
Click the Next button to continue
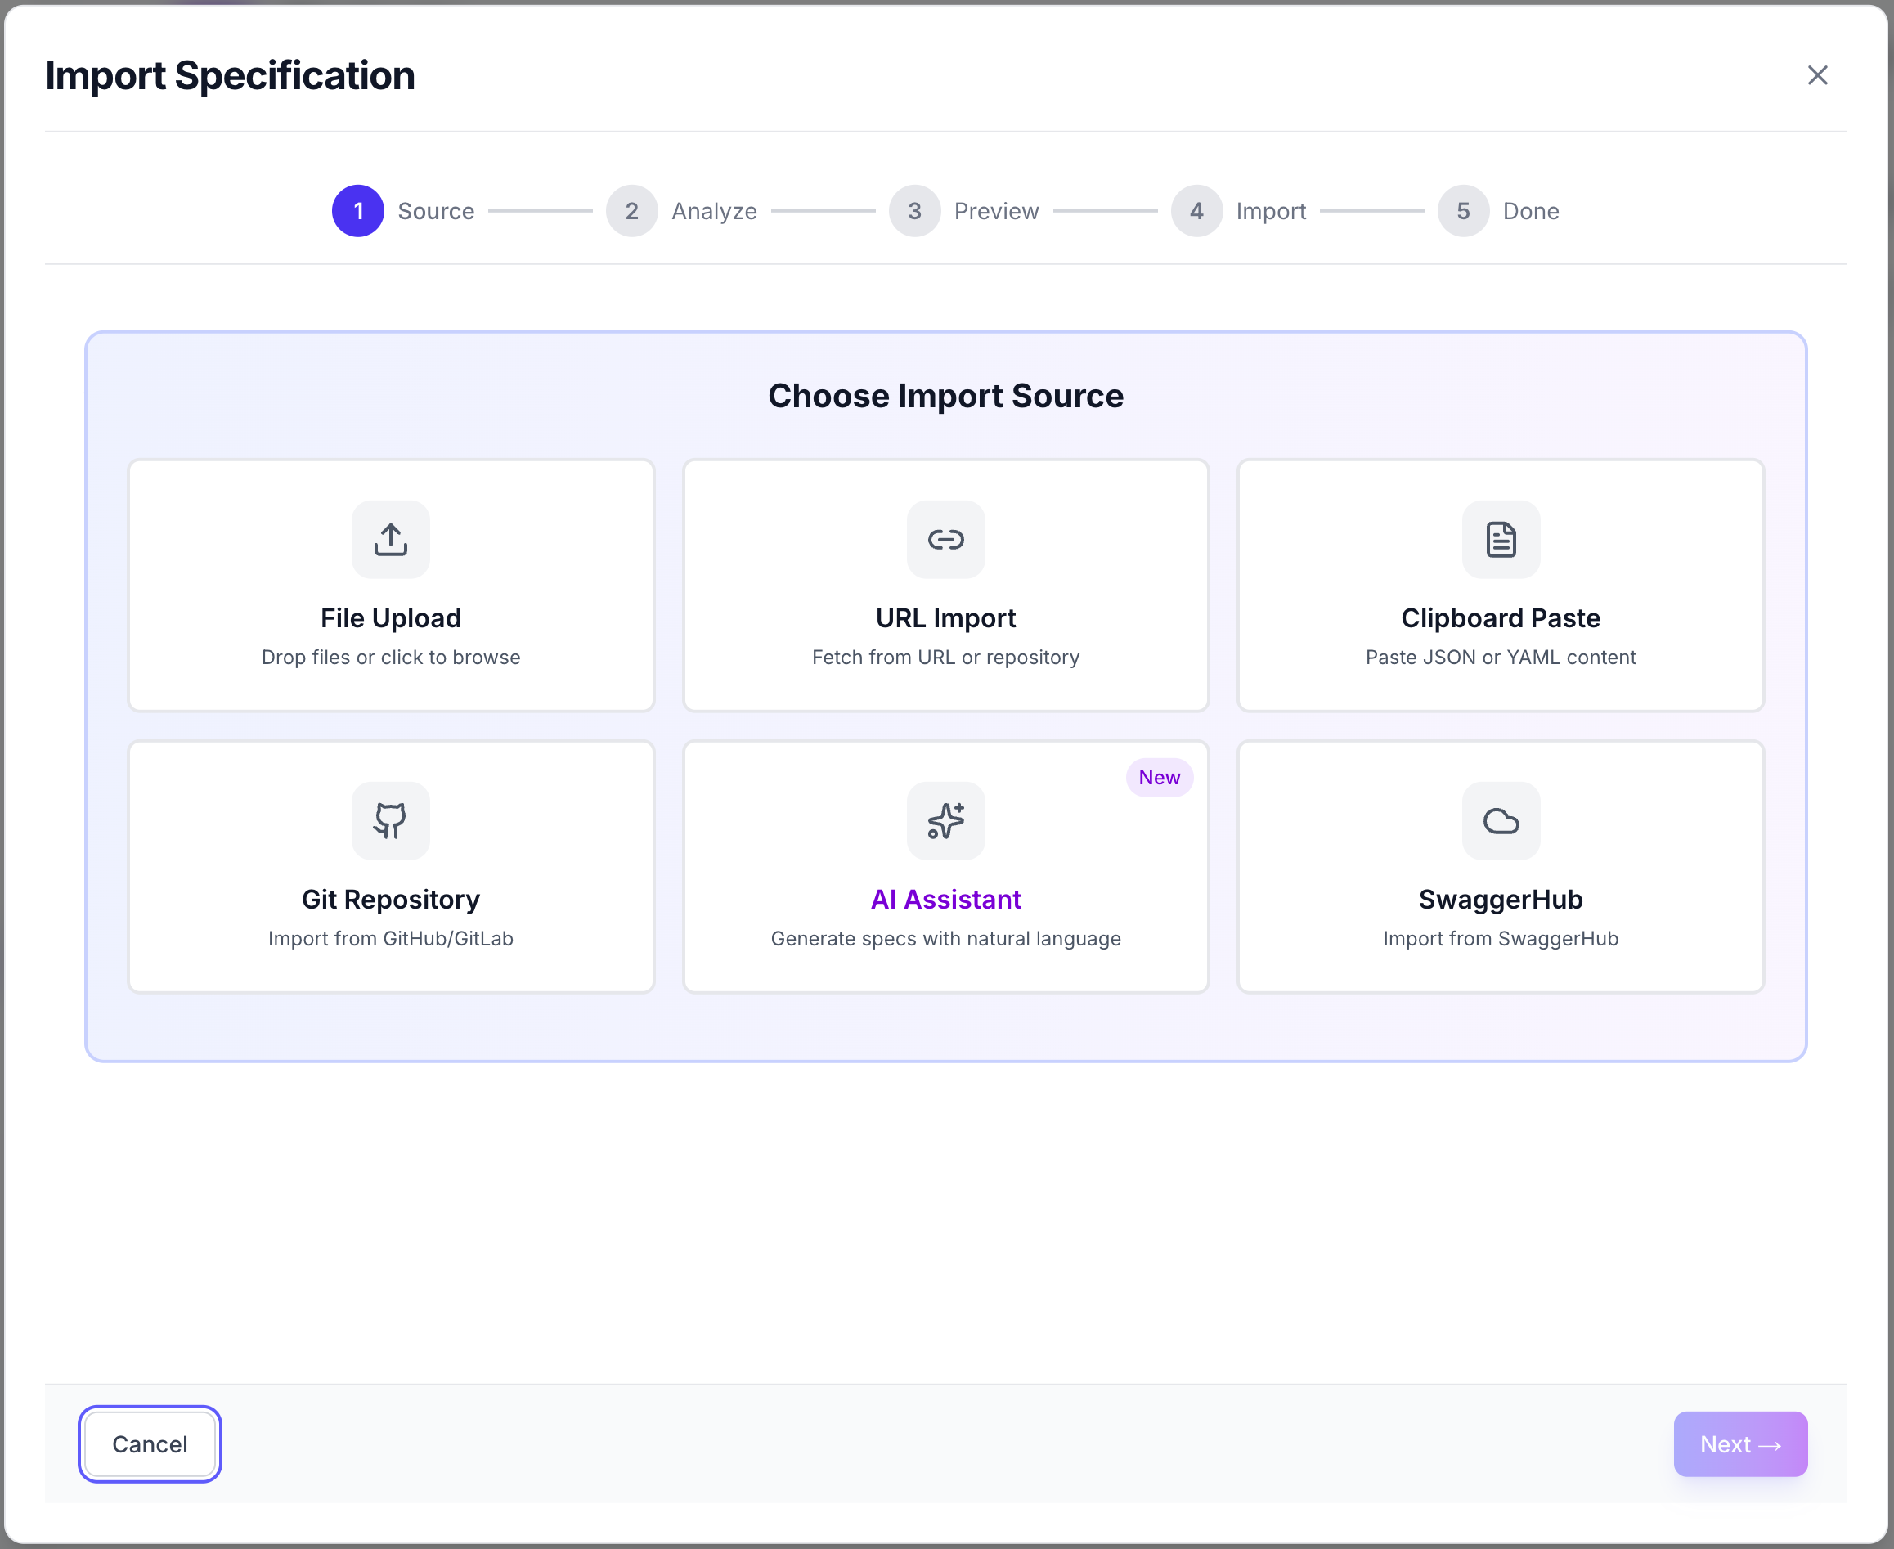coord(1739,1443)
